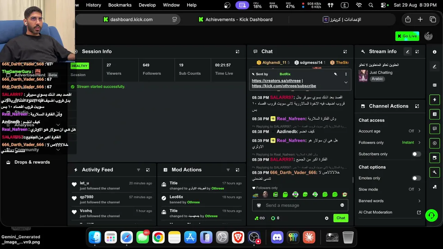Open AI Chat Moderation external link
Image resolution: width=443 pixels, height=249 pixels.
pos(419,212)
